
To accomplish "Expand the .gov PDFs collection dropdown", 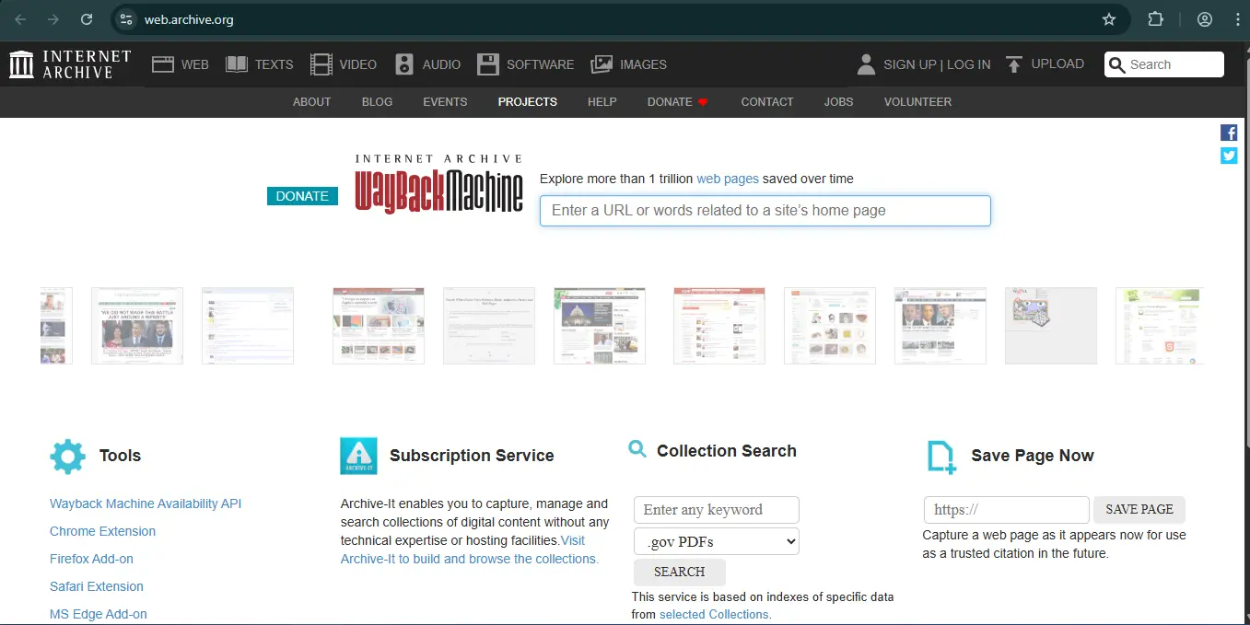I will (x=716, y=541).
